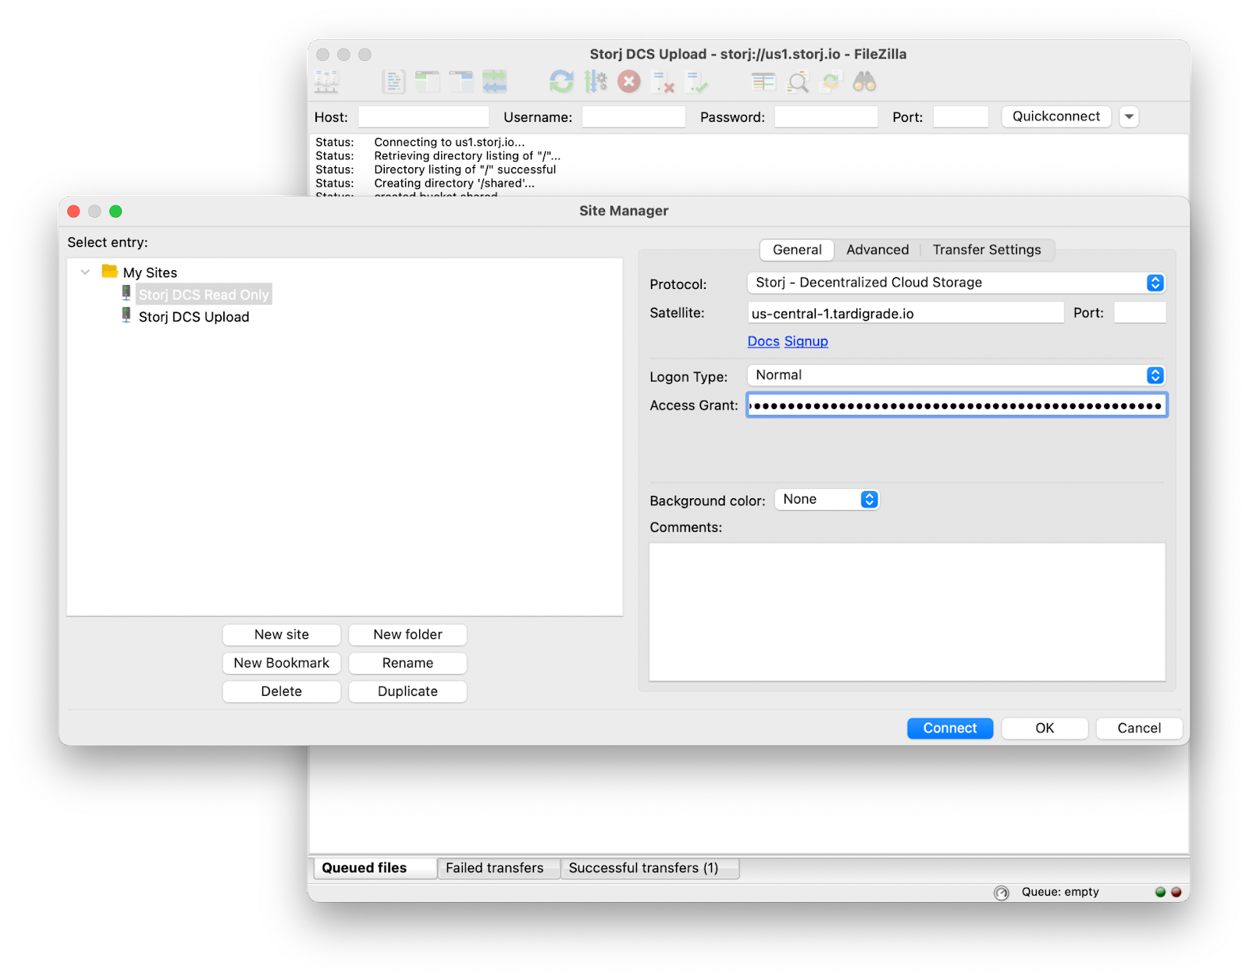
Task: Click the New Bookmark button
Action: tap(282, 663)
